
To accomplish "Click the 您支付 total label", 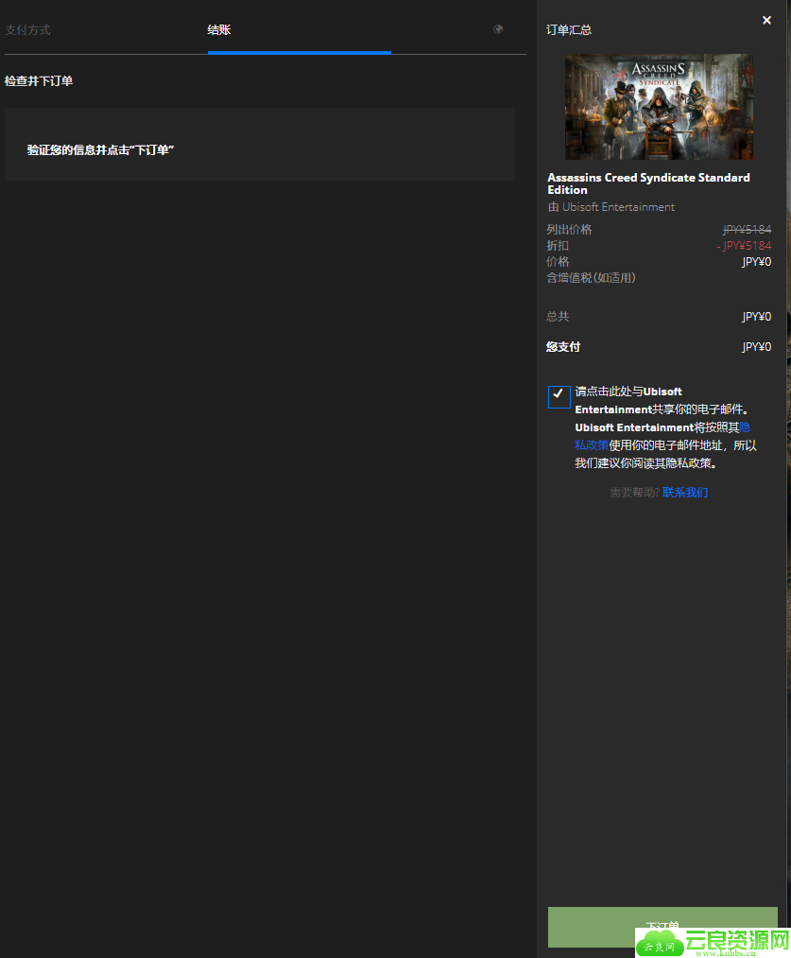I will pos(562,347).
